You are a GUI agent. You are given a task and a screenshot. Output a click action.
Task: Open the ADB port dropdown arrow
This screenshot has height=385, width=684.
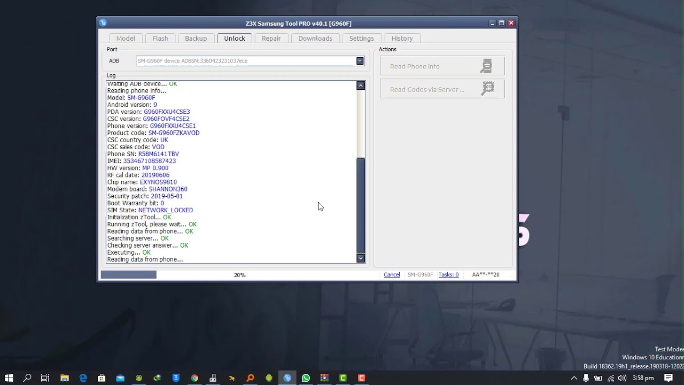click(360, 61)
